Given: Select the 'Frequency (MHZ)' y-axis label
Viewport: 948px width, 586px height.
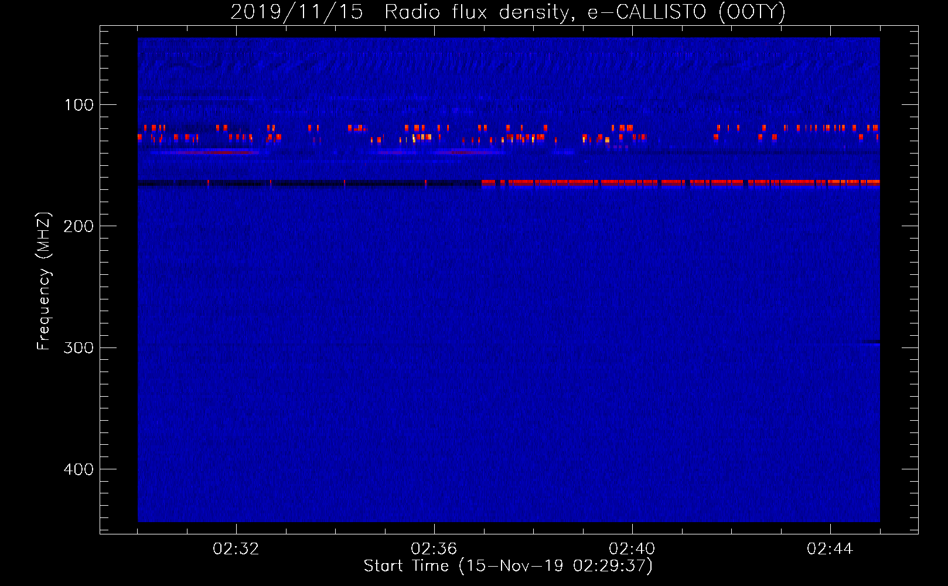Looking at the screenshot, I should click(x=44, y=281).
